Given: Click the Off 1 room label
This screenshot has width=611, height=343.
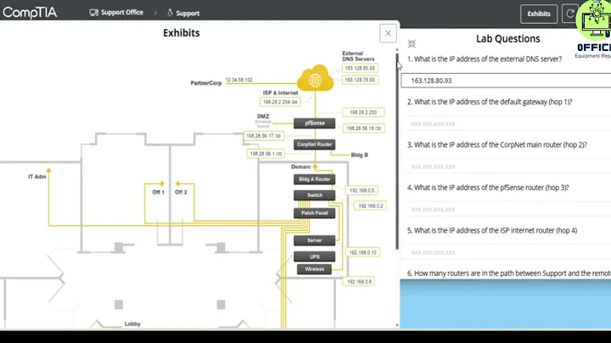Looking at the screenshot, I should [x=158, y=192].
